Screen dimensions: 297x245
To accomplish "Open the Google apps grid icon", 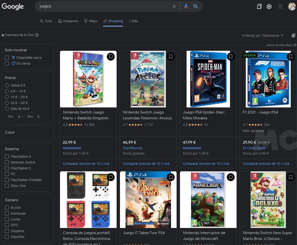I will (x=280, y=7).
